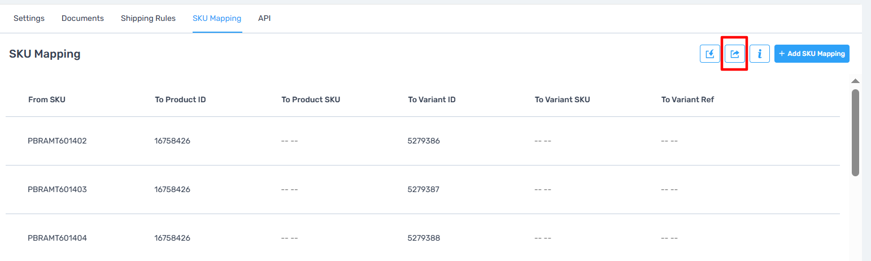Select the row with SKU PBRAMT601404
Image resolution: width=871 pixels, height=261 pixels.
click(x=423, y=238)
